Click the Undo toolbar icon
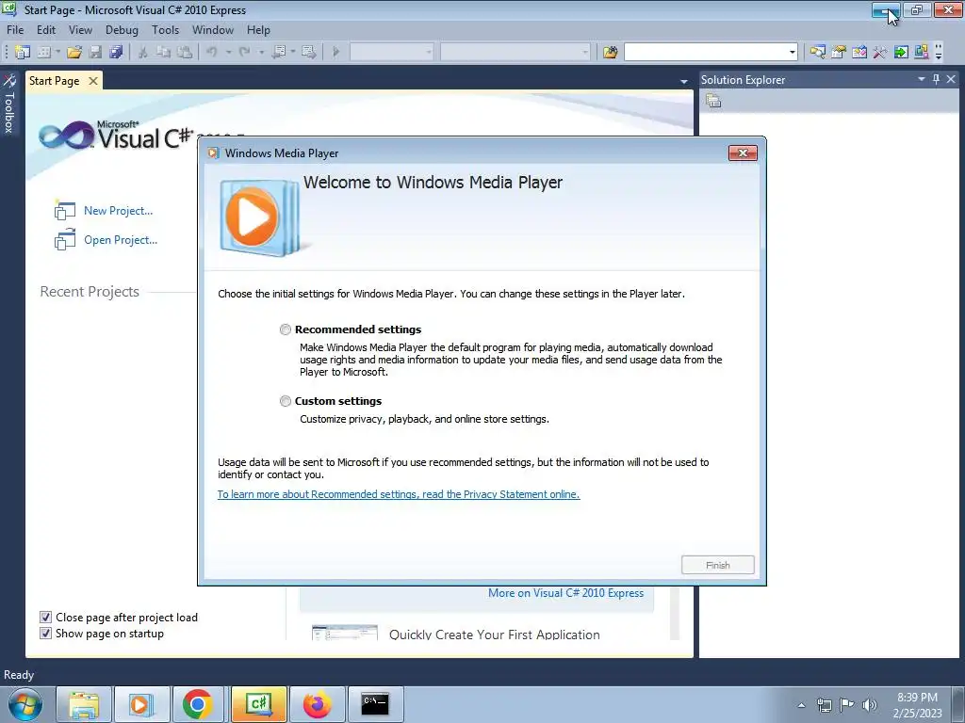This screenshot has width=965, height=723. pos(212,53)
